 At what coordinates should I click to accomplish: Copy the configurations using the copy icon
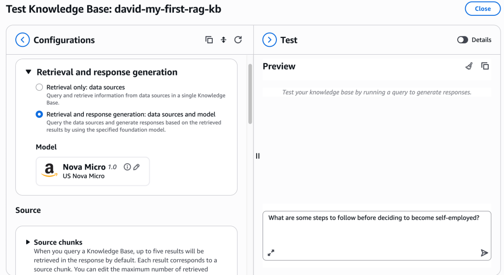209,40
